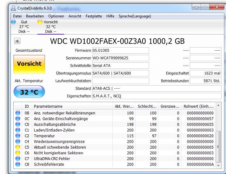Click blue orb of Laden/Entladen-Zyklen row
226x174 pixels.
tap(18, 130)
